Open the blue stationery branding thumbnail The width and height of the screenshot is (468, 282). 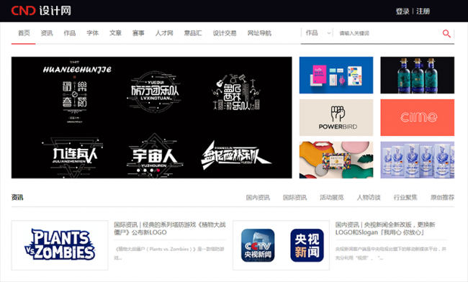pos(336,75)
